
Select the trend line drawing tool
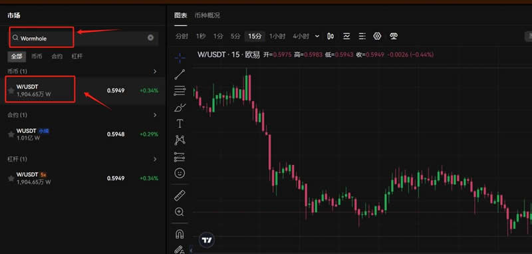coord(180,74)
